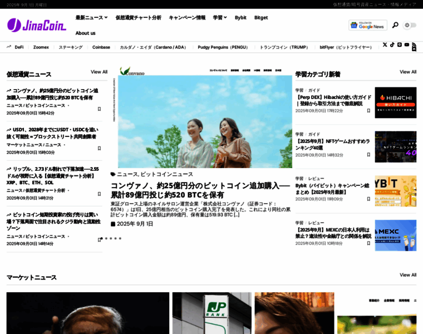Open the search magnifier icon

point(395,25)
